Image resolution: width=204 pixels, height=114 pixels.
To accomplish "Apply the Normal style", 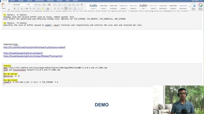I will point(103,7).
